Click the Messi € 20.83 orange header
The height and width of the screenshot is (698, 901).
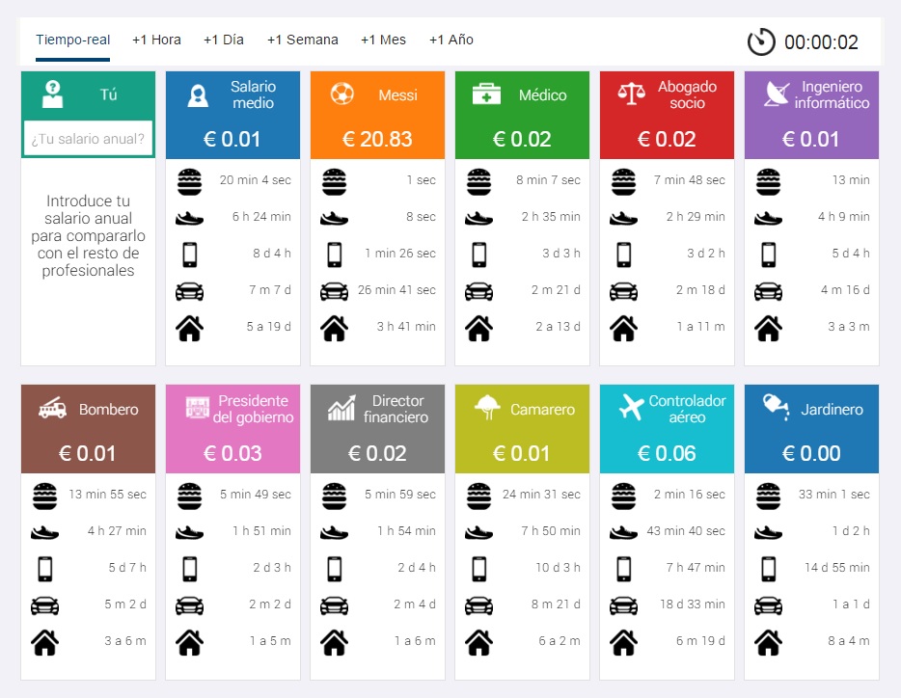point(377,116)
